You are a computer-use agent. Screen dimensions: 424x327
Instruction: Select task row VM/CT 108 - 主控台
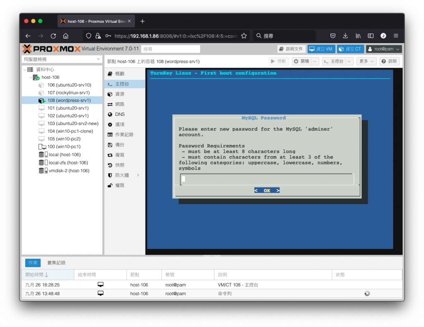[x=212, y=285]
